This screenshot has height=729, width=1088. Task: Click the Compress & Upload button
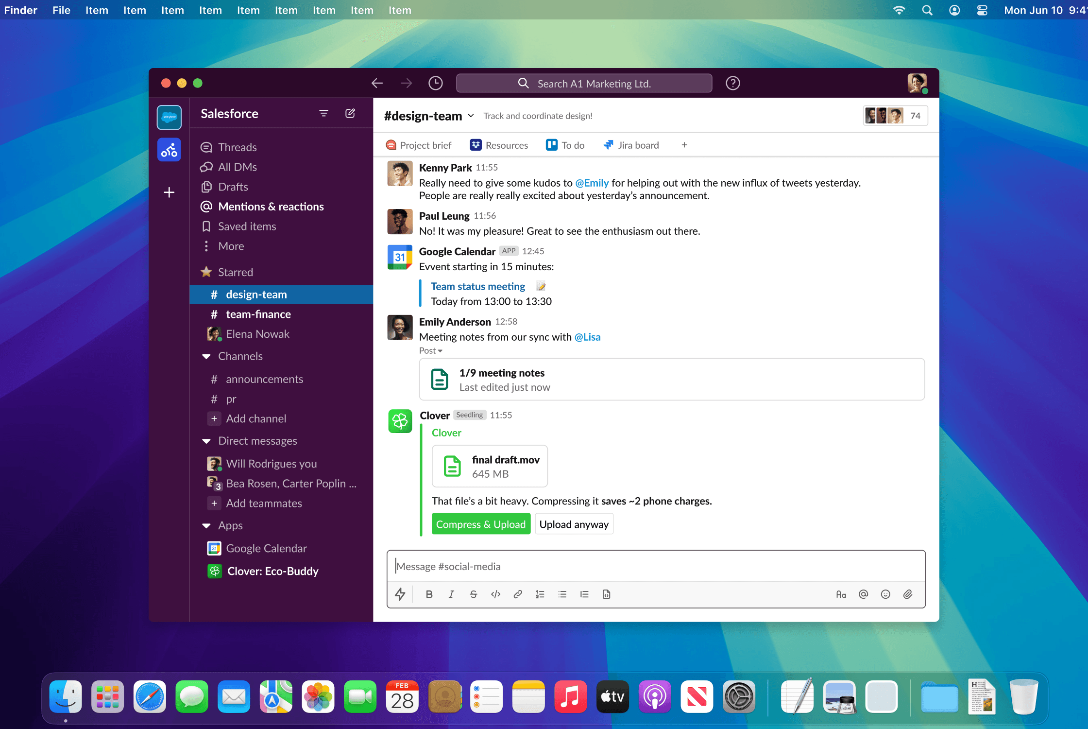[480, 524]
